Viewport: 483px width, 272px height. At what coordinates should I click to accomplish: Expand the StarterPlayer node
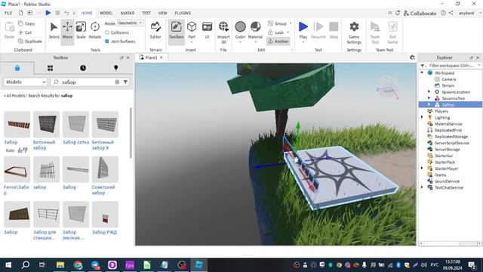(423, 168)
